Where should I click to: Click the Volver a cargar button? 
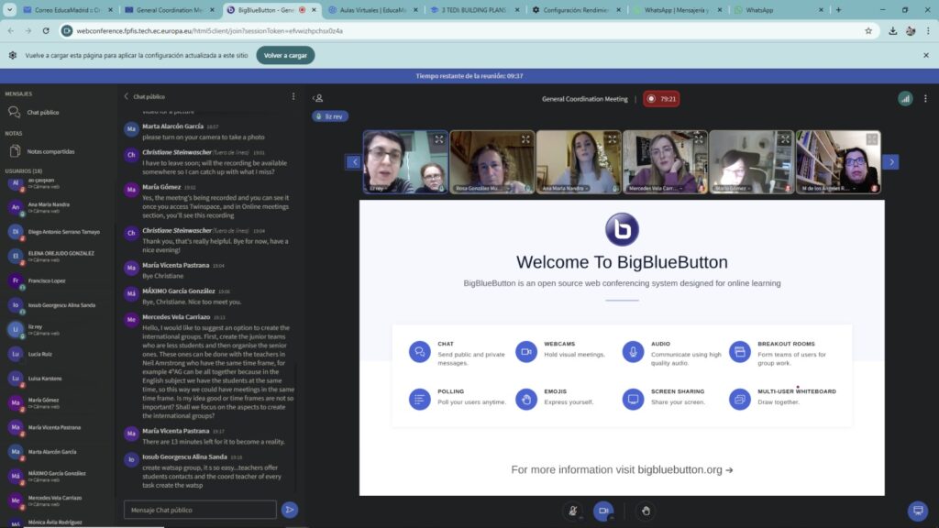tap(285, 55)
